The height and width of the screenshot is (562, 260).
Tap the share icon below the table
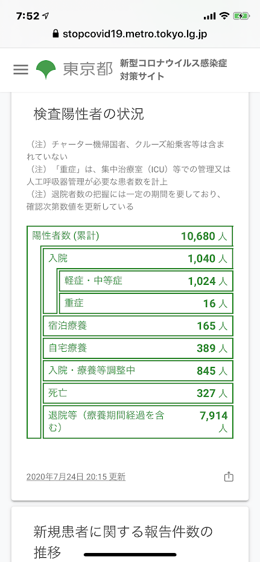[x=229, y=476]
